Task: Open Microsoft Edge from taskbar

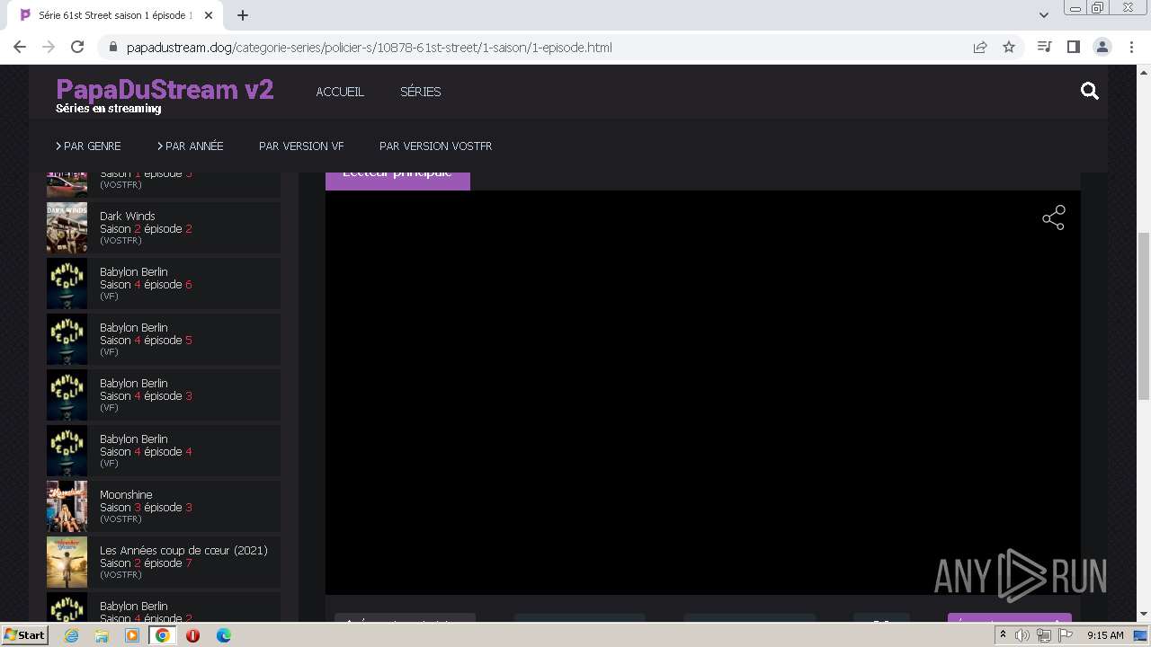Action: pos(224,635)
